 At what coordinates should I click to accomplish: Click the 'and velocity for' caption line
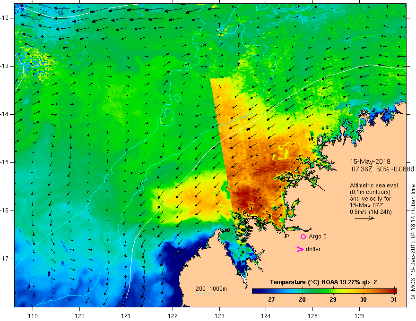pos(370,199)
